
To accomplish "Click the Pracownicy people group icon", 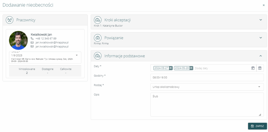I will point(10,20).
